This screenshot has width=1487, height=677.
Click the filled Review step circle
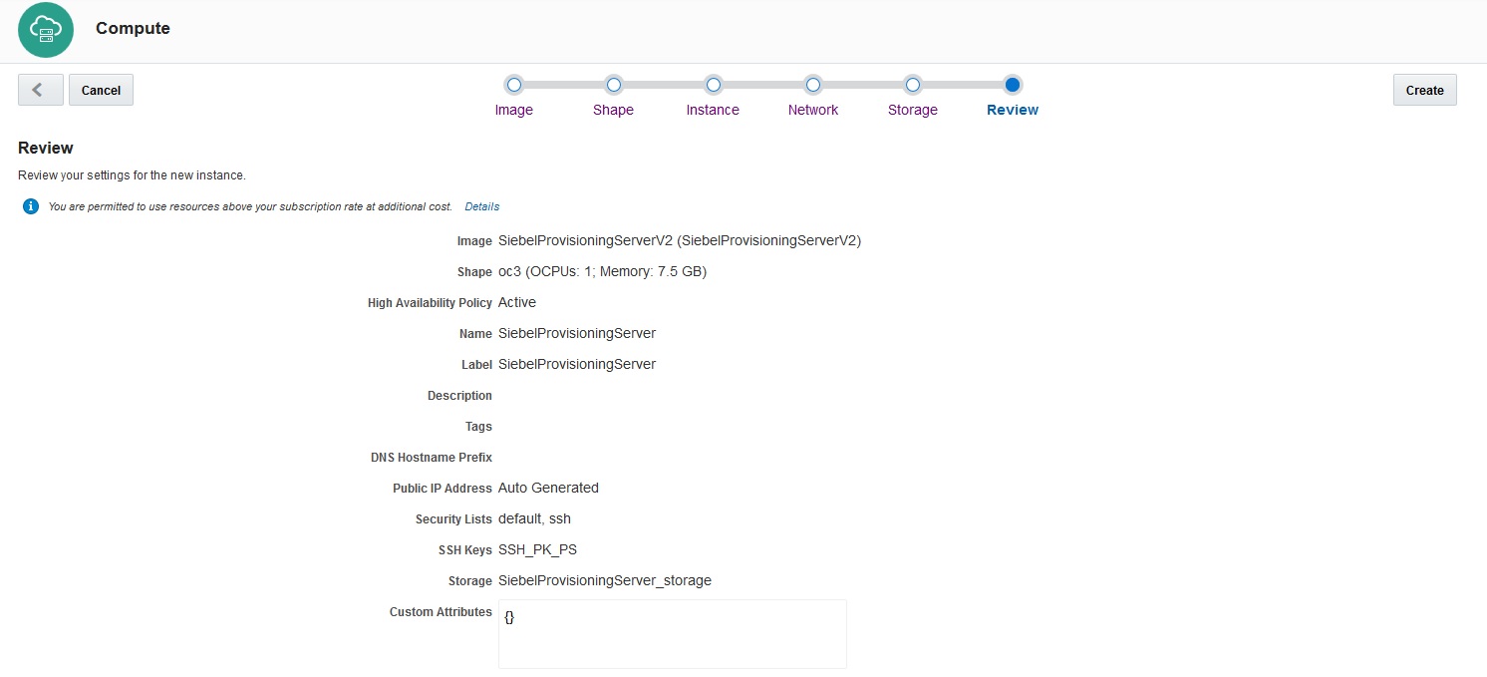point(1013,85)
